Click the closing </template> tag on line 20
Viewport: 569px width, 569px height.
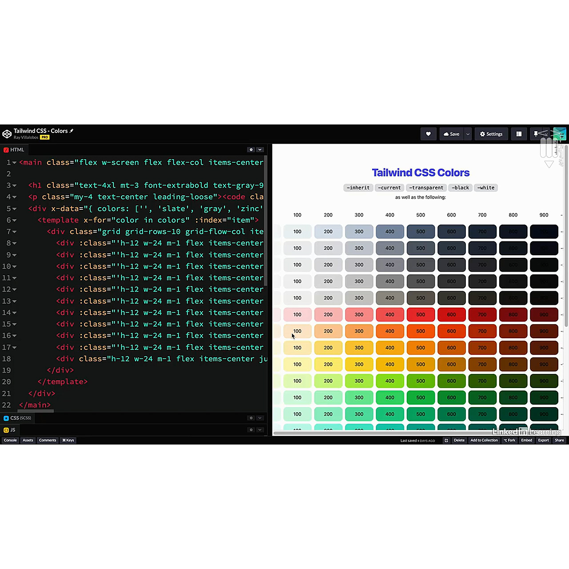point(62,382)
